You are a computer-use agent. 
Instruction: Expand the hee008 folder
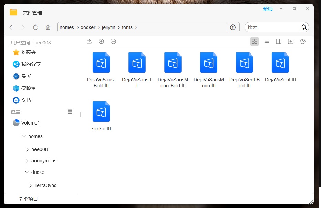(x=27, y=150)
